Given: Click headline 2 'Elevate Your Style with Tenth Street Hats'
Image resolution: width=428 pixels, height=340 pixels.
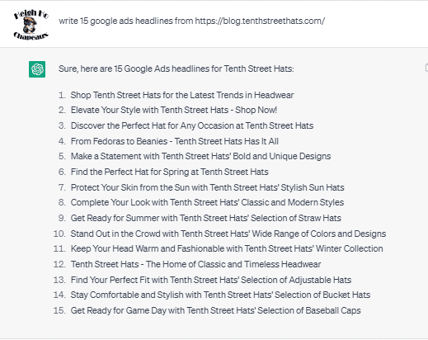Looking at the screenshot, I should (x=174, y=110).
